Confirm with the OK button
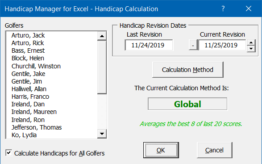Screen dimensions: 262x164 [x=161, y=150]
